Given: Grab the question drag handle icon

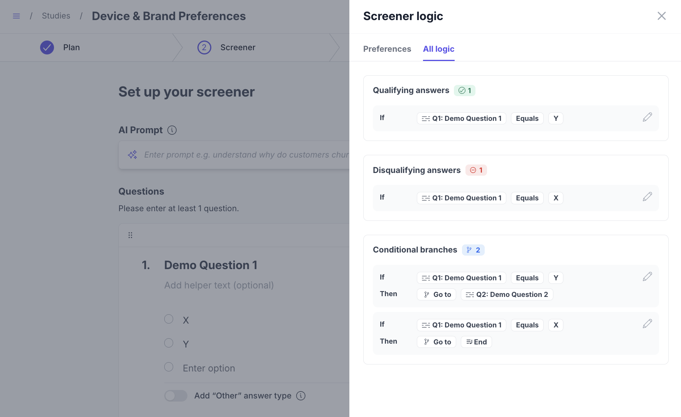Looking at the screenshot, I should [130, 235].
